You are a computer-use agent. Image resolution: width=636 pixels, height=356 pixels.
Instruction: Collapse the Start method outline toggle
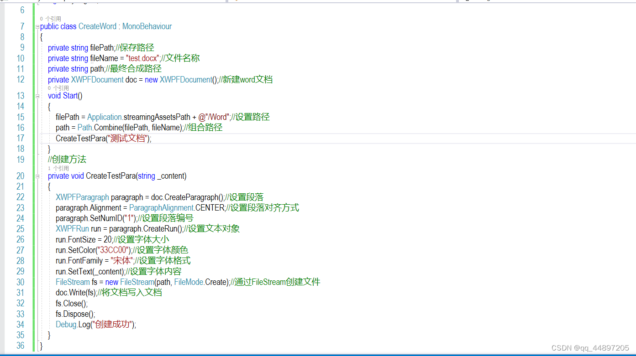[x=37, y=96]
